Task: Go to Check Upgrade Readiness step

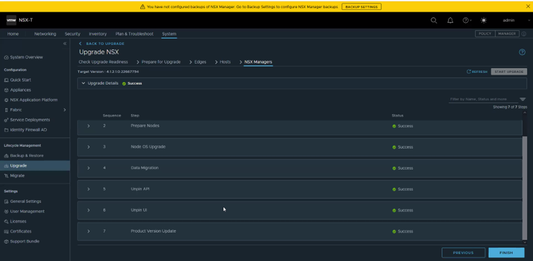Action: 103,62
